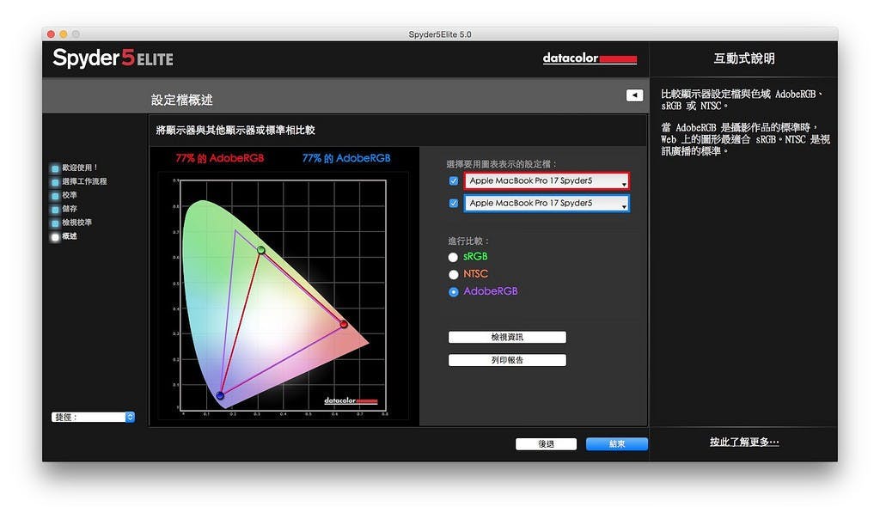Click the blue 77% 的 AdobeRGB label

pos(346,158)
